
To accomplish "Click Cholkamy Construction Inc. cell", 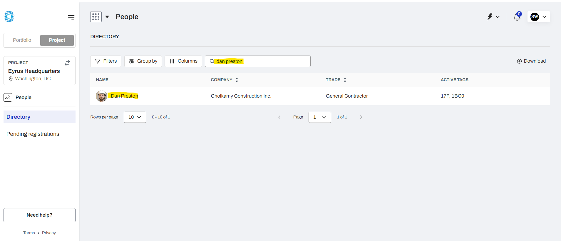I will coord(241,96).
